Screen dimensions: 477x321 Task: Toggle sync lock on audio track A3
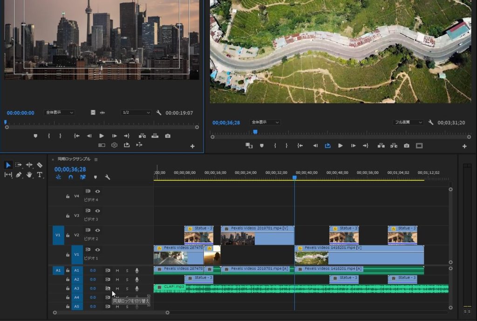click(x=108, y=288)
